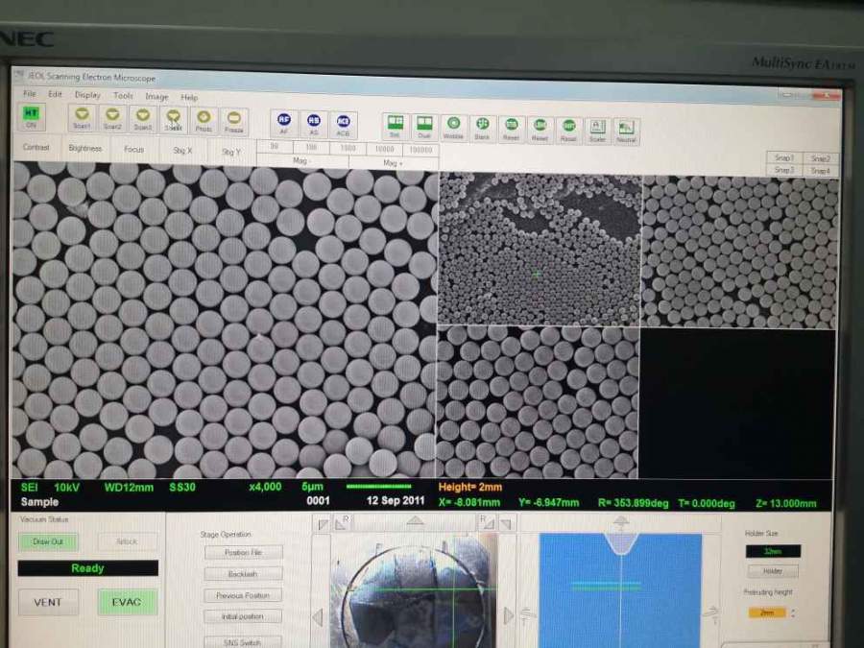
Task: Switch to Dual display view
Action: tap(423, 127)
